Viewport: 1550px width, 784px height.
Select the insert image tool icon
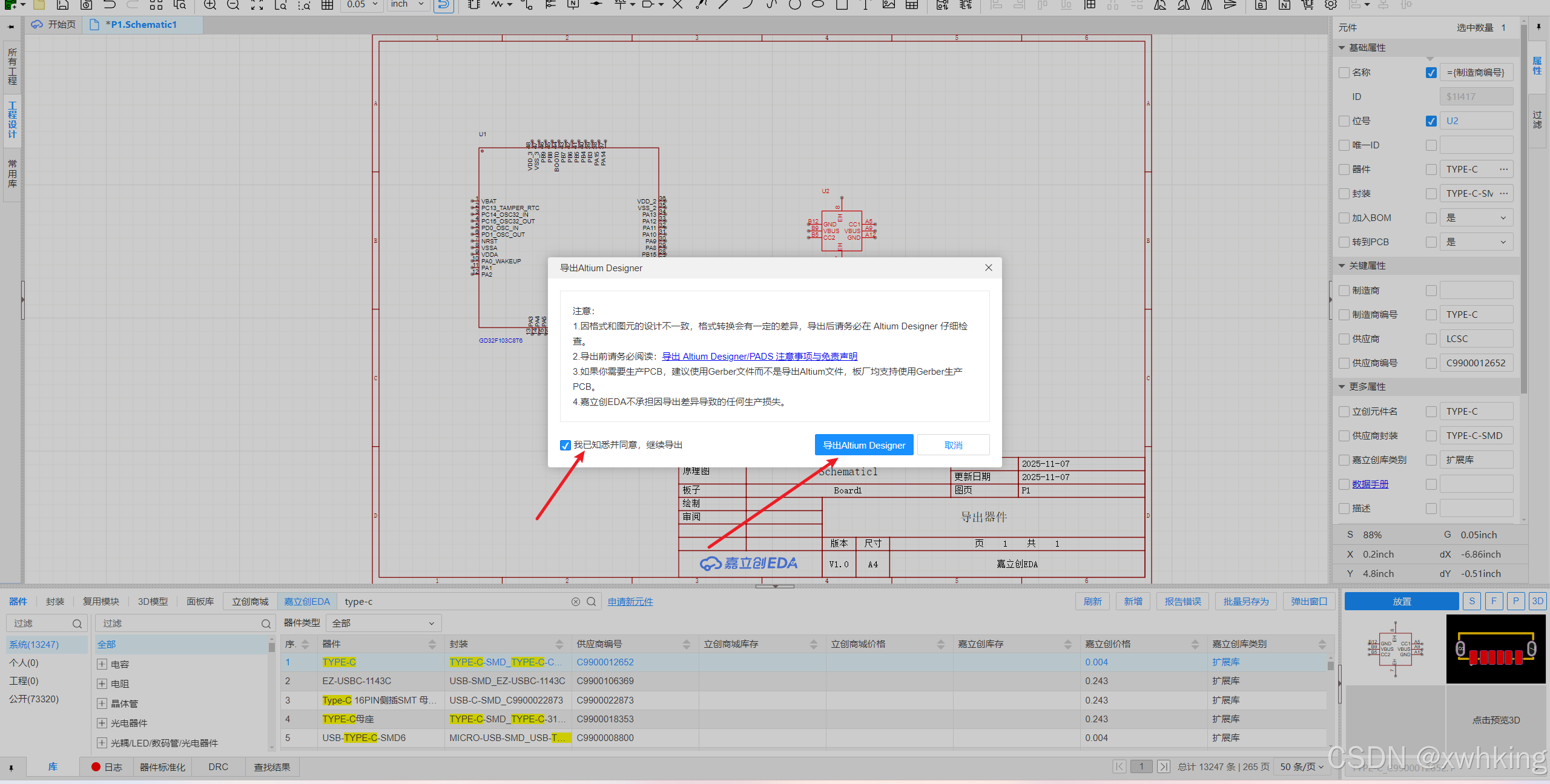pyautogui.click(x=888, y=5)
